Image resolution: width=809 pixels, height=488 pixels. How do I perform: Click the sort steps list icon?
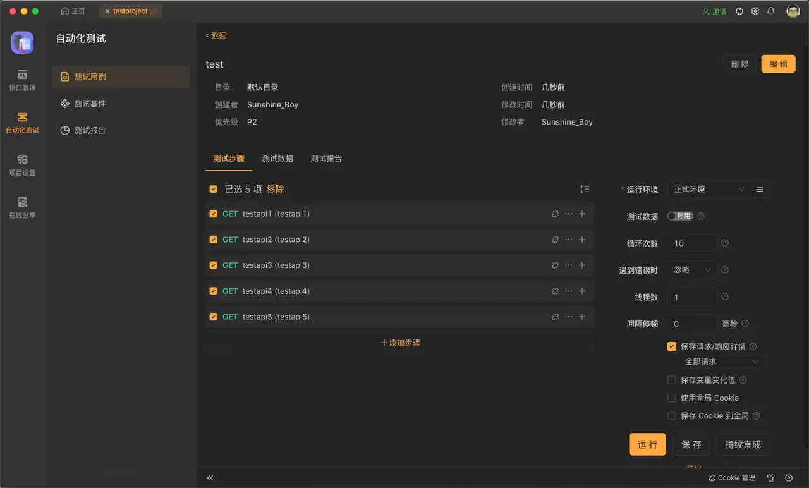point(585,189)
